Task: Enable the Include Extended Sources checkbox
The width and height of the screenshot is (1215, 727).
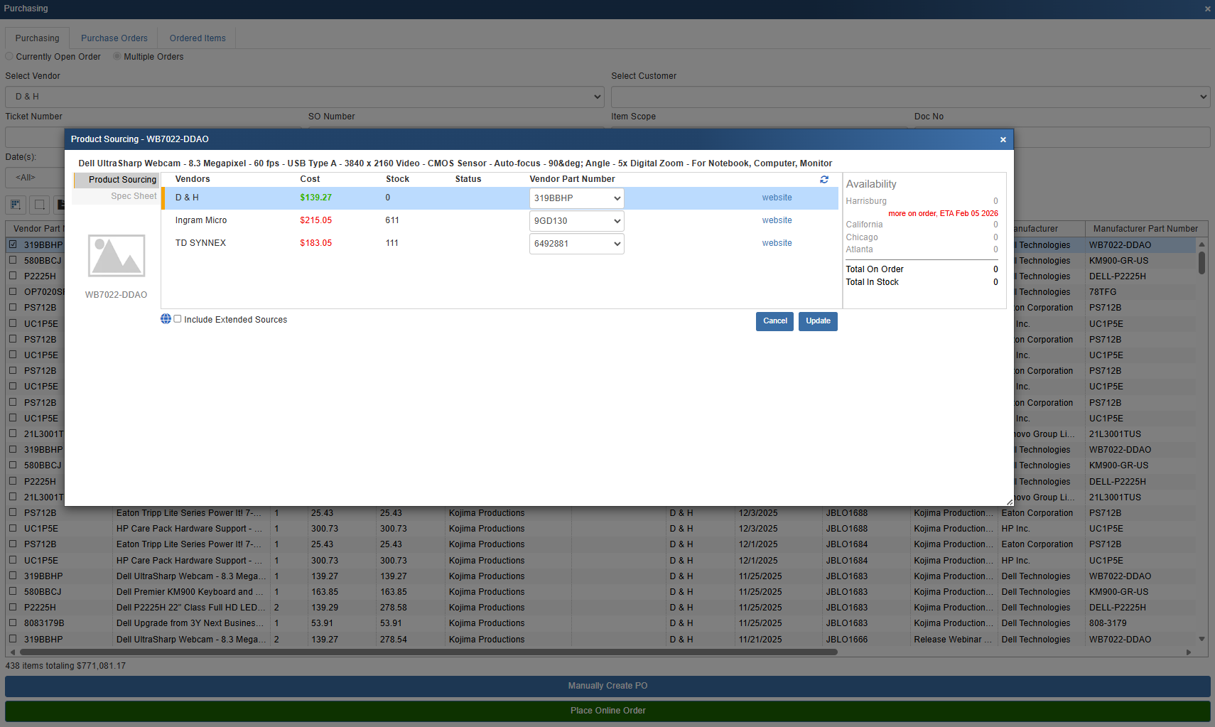Action: pos(178,319)
